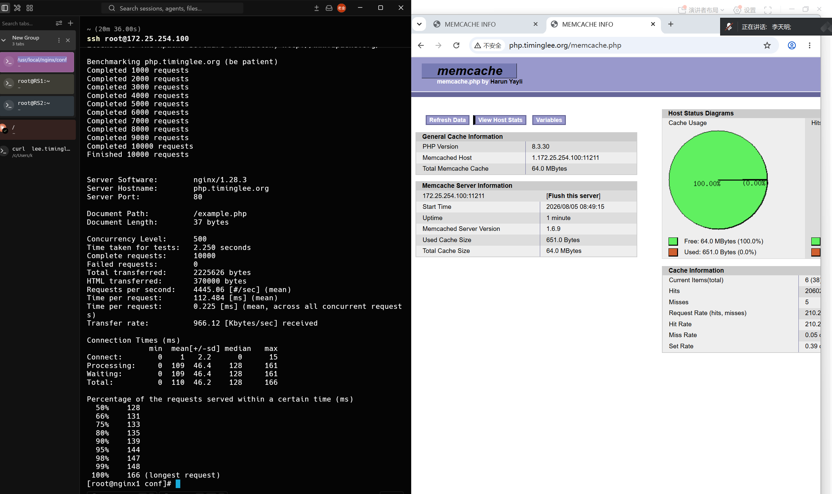Screen dimensions: 832x494
Task: Click the Cache Usage pie chart
Action: [x=718, y=180]
